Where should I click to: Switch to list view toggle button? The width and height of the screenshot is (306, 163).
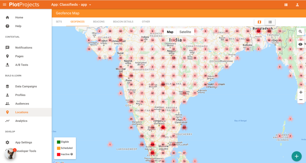[270, 22]
